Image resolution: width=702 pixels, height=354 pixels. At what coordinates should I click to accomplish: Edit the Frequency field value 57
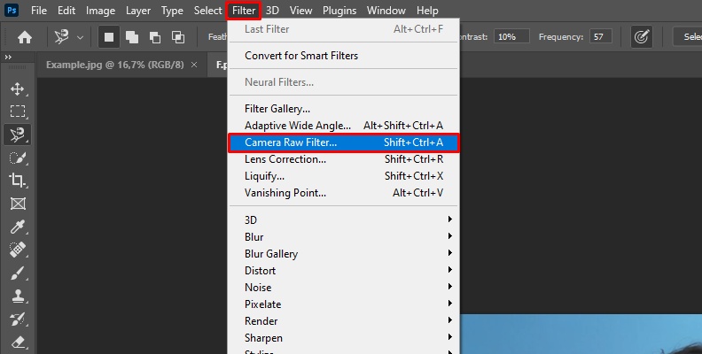[601, 36]
